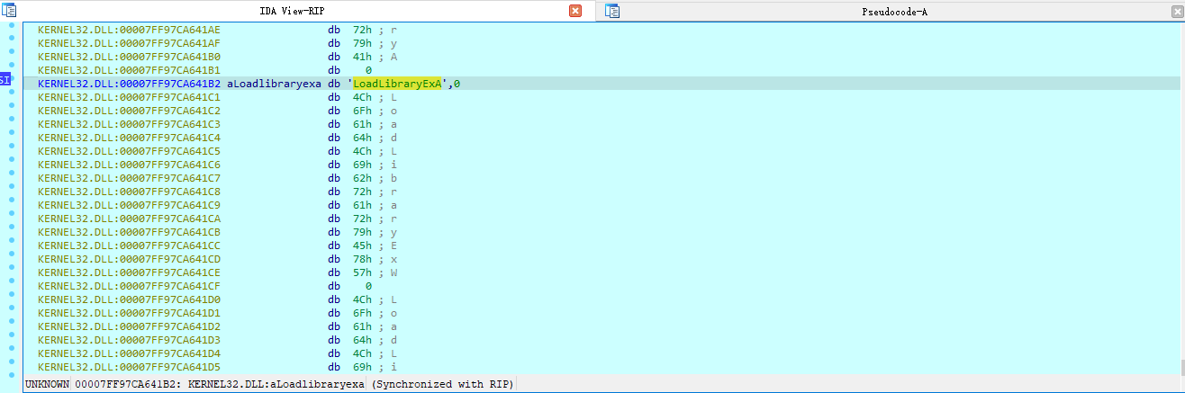Click value 61h at address ...641C9
This screenshot has height=393, width=1185.
click(362, 205)
